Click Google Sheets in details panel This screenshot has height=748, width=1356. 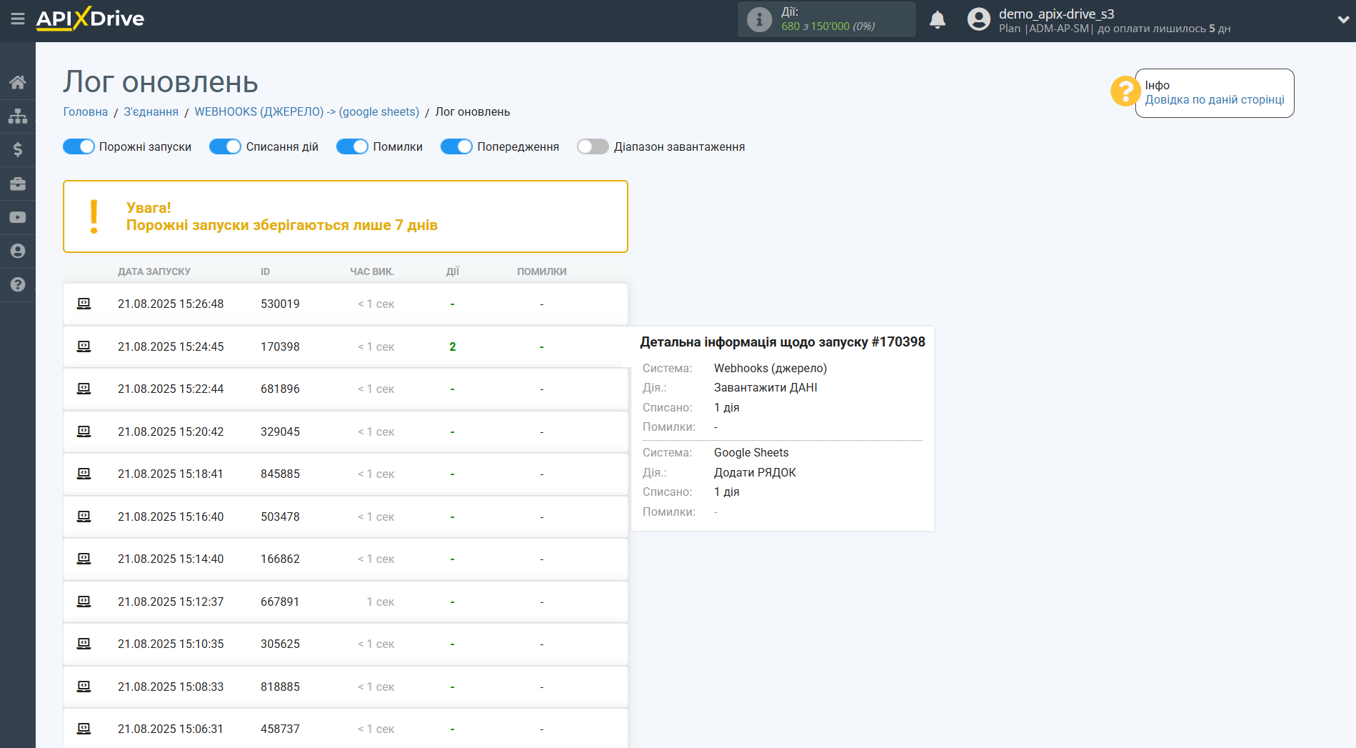click(751, 452)
